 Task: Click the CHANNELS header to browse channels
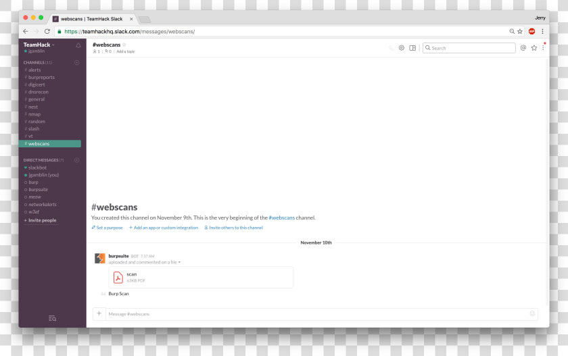point(38,63)
